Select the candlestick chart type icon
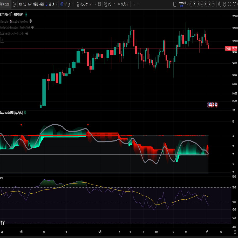Viewport: 238px width, 238px height. click(62, 4)
